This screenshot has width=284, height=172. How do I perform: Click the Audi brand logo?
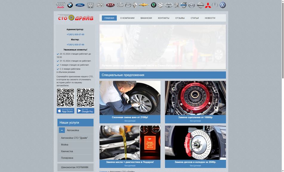point(61,5)
